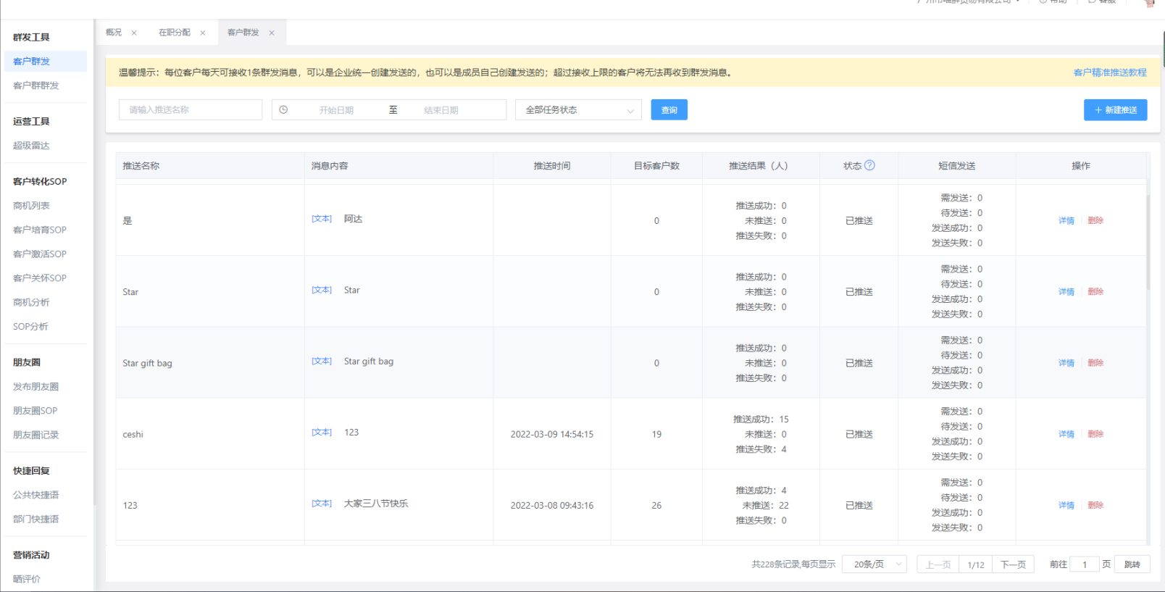Click the 开始日期 start date field
The image size is (1165, 592).
point(337,110)
